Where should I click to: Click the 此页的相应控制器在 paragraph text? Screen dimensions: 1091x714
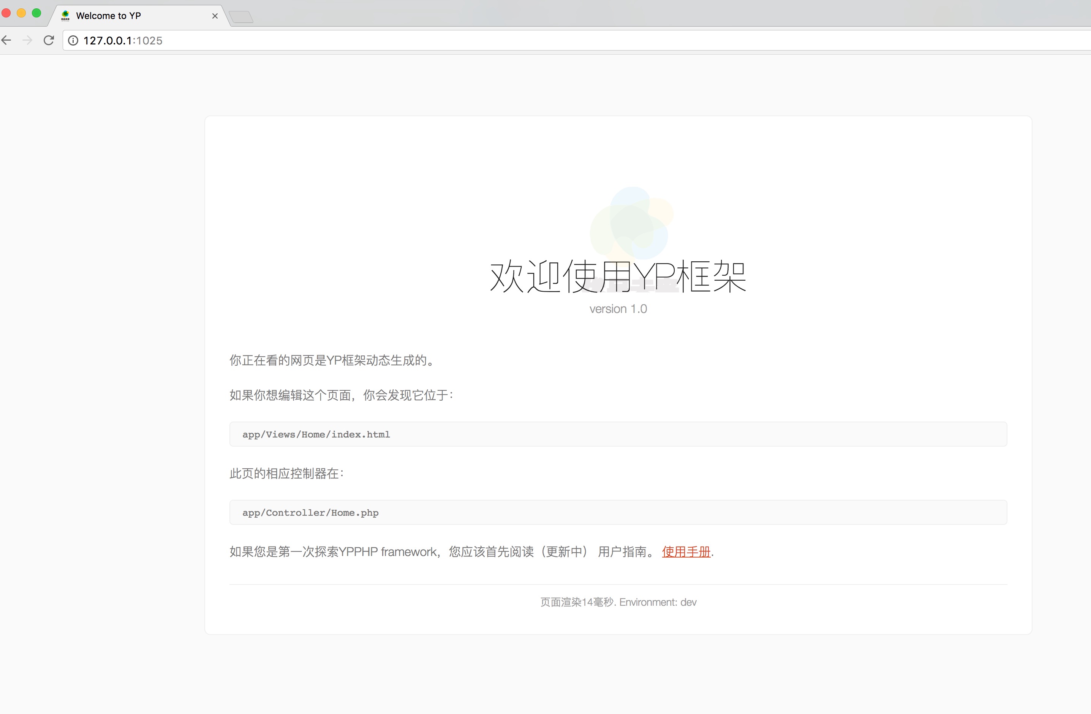tap(287, 473)
